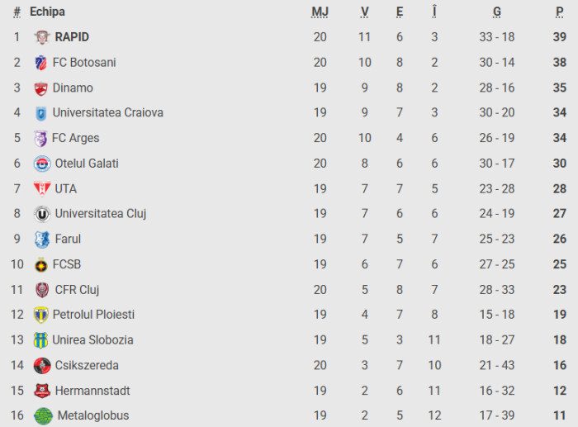The height and width of the screenshot is (427, 578).
Task: Click the Dinamo team crest
Action: coord(40,88)
